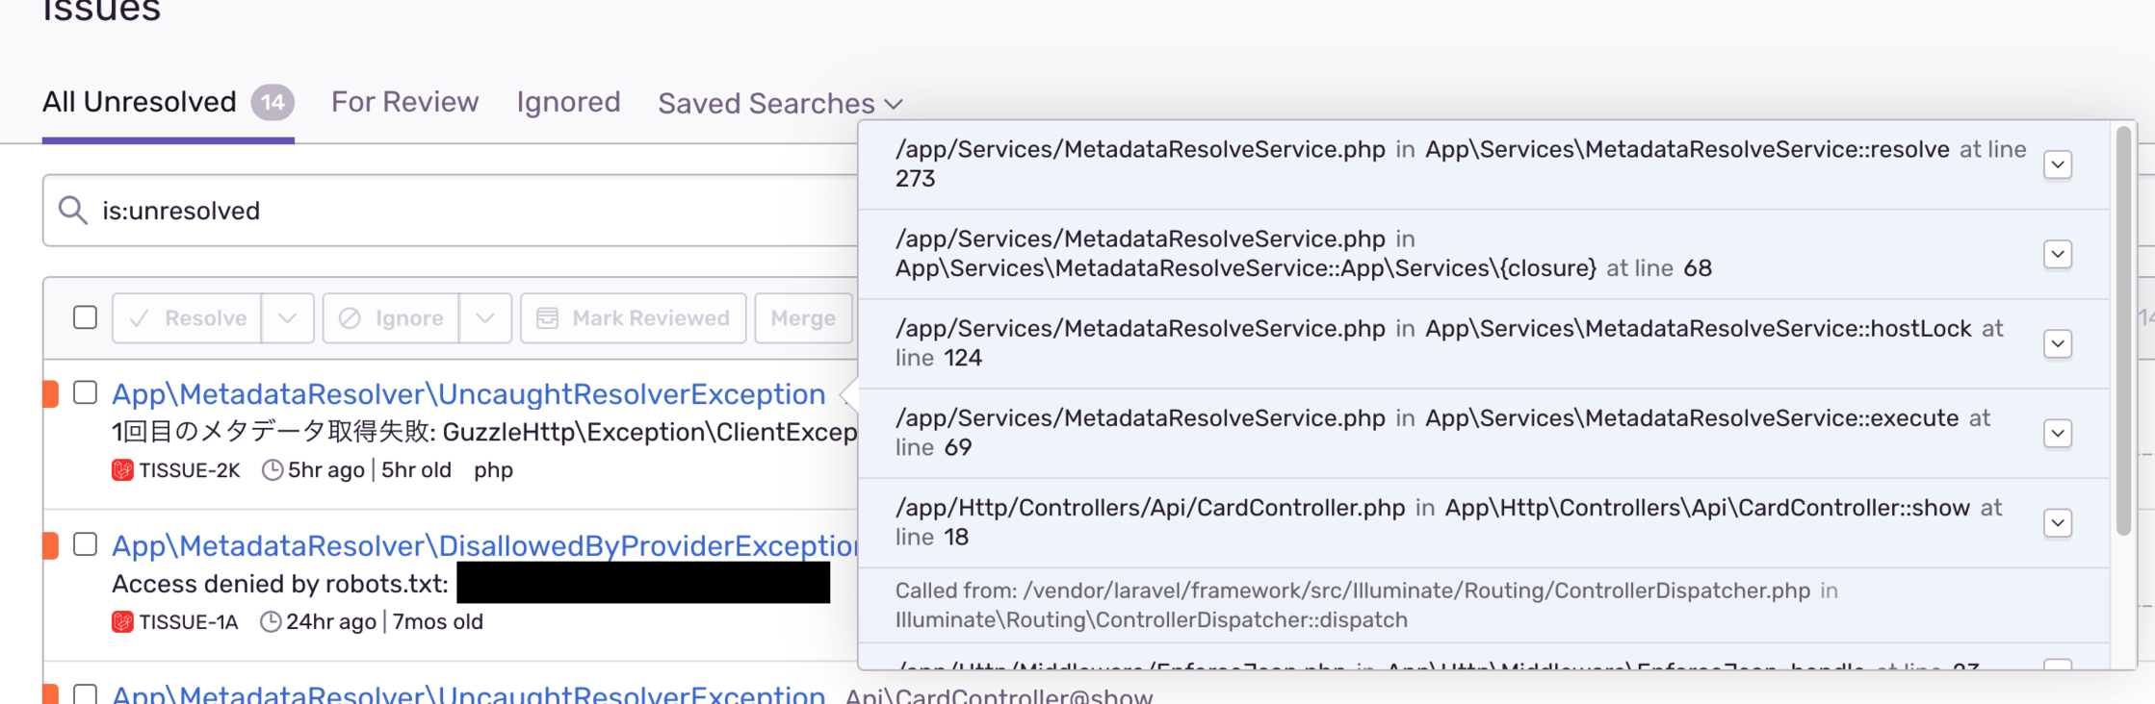Open the Ignore options dropdown arrow

[x=484, y=318]
